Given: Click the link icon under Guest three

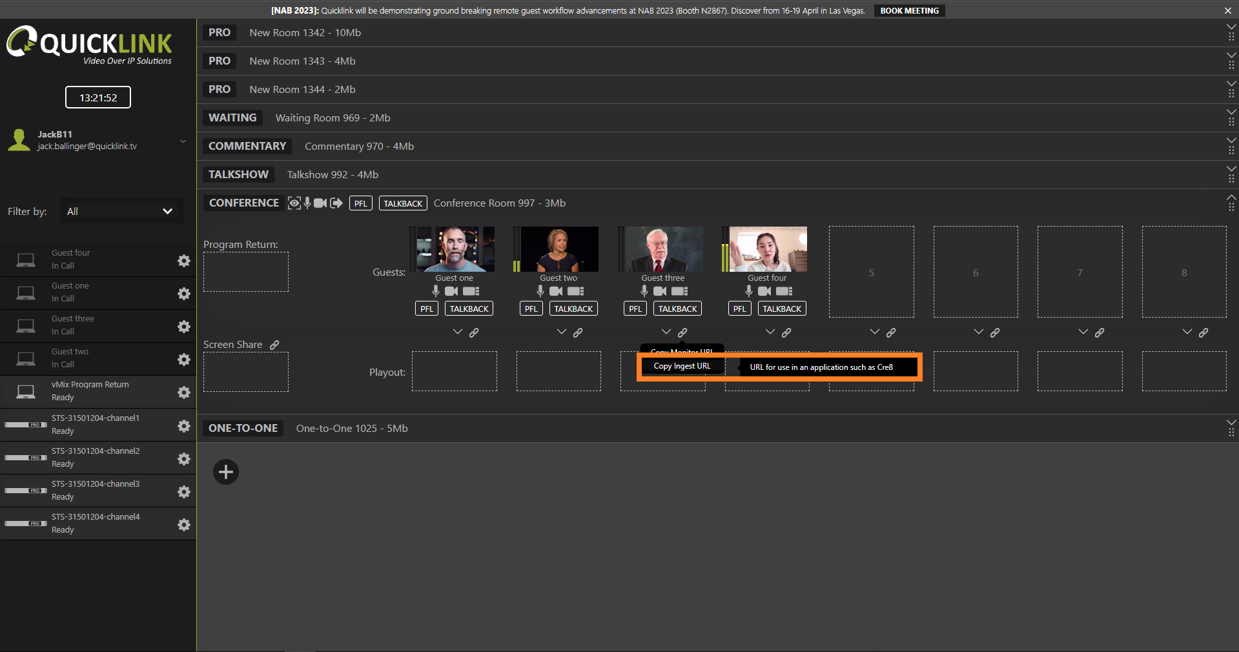Looking at the screenshot, I should [682, 332].
